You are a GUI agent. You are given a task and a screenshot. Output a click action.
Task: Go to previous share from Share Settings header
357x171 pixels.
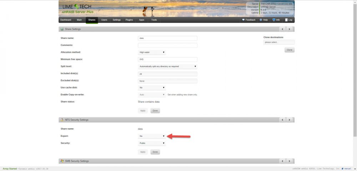tap(282, 29)
